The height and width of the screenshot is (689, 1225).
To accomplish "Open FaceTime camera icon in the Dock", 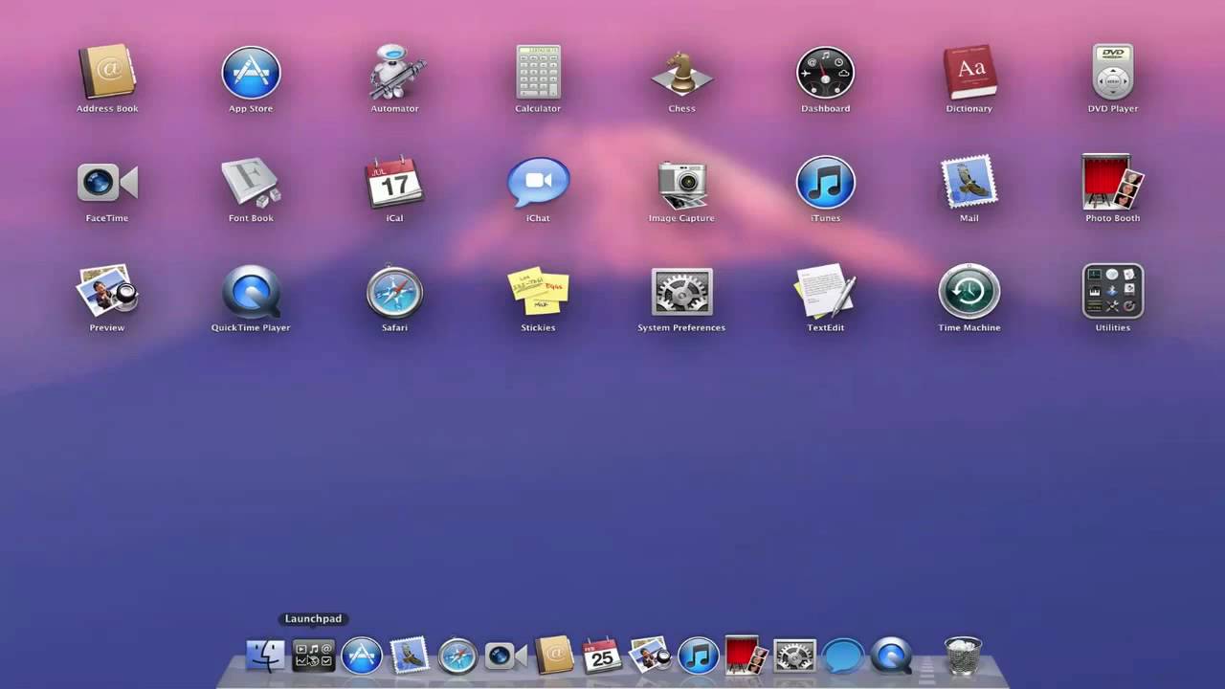I will click(x=506, y=656).
